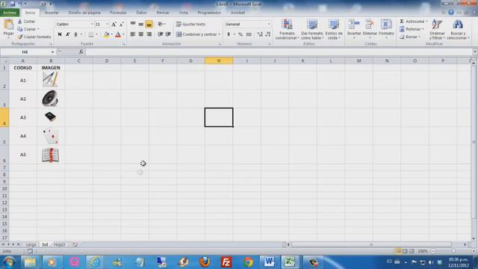Open Buscar y seleccionar

pos(458,29)
